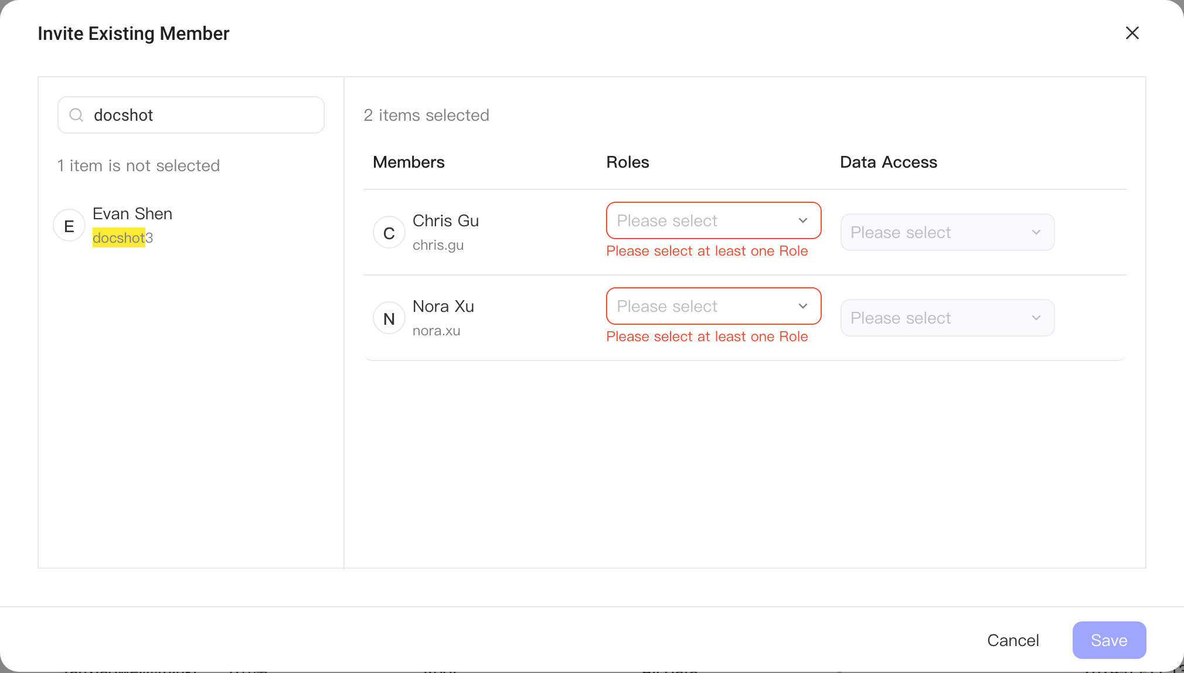Viewport: 1184px width, 673px height.
Task: Focus the docshot search field
Action: [191, 115]
